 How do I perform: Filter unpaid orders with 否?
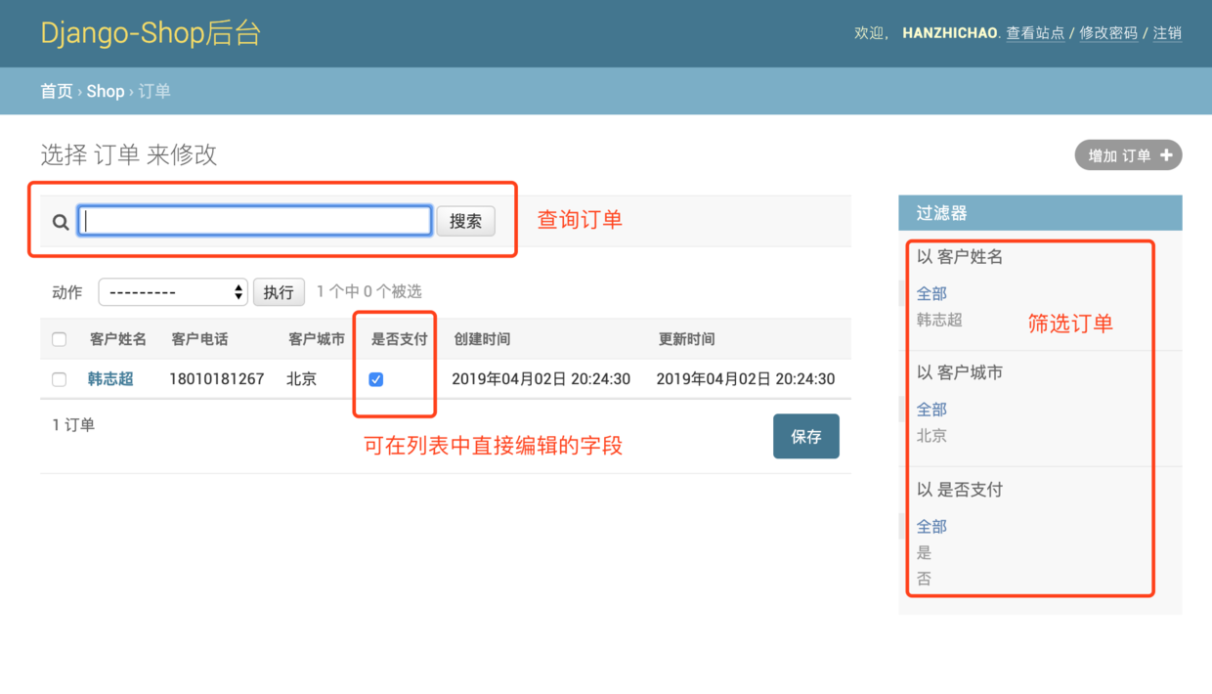(x=925, y=580)
